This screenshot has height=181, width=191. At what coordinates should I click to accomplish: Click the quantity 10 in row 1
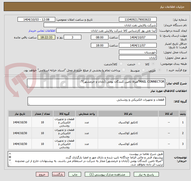pyautogui.click(x=42, y=123)
